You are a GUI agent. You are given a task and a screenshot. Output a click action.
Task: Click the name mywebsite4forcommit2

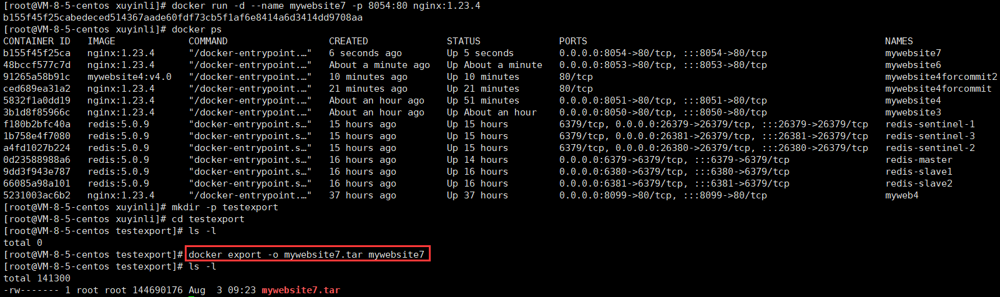pos(941,77)
